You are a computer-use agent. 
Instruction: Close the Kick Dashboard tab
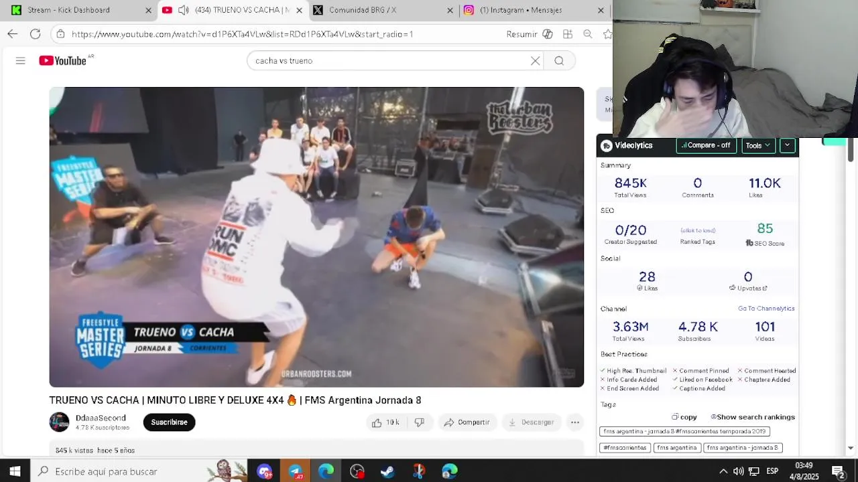pyautogui.click(x=148, y=10)
